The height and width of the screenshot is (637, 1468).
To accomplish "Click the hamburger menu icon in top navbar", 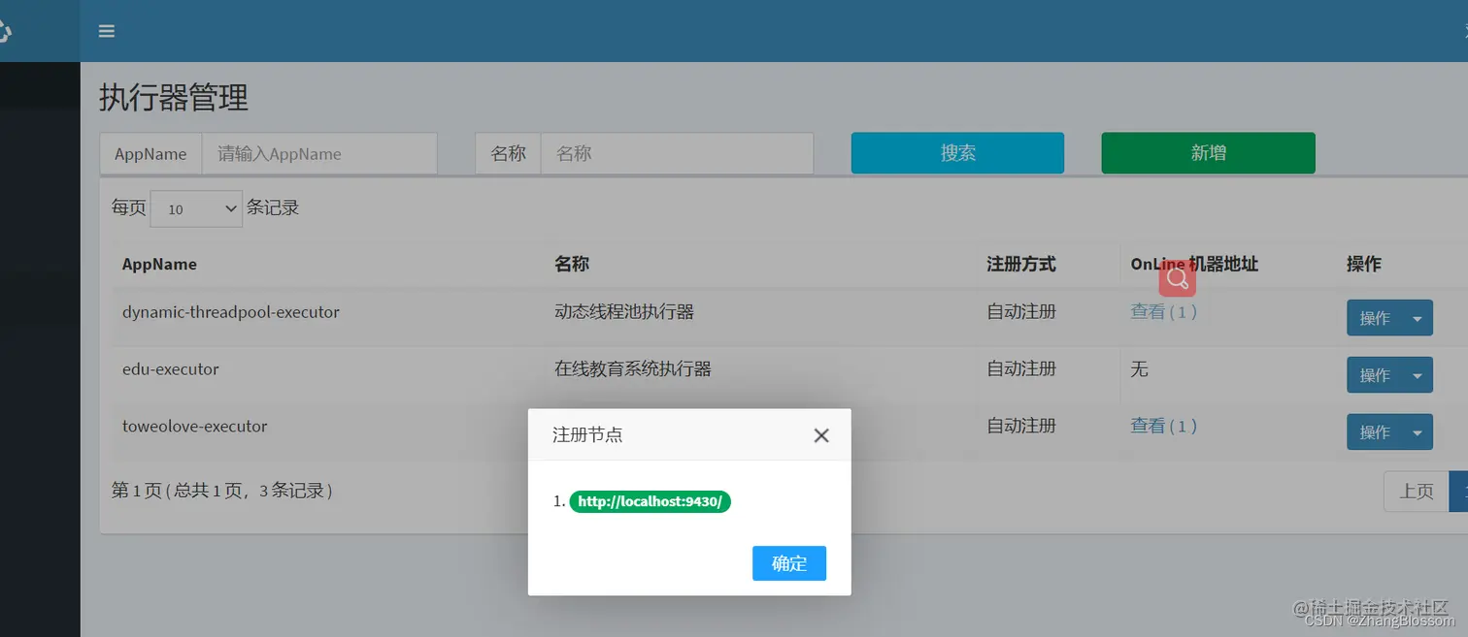I will coord(106,30).
